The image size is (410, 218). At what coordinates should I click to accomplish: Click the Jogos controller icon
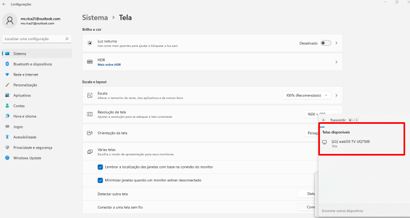click(x=8, y=126)
